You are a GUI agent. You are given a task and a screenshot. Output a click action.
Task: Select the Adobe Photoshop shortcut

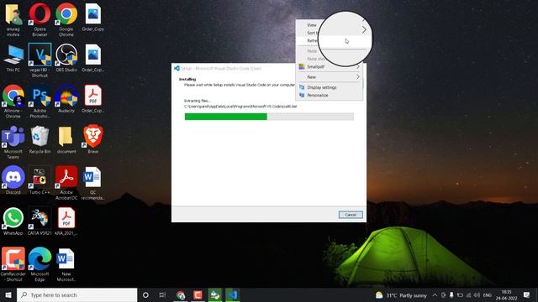tap(40, 101)
